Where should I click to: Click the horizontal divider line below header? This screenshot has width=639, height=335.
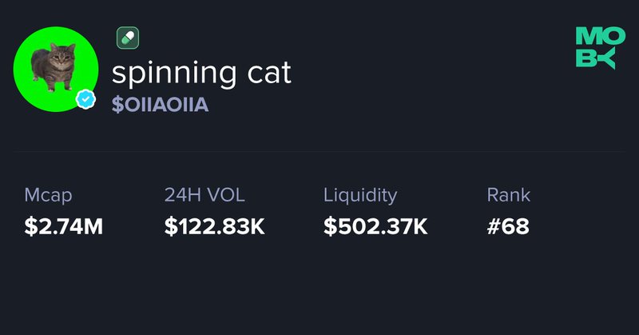pos(319,151)
